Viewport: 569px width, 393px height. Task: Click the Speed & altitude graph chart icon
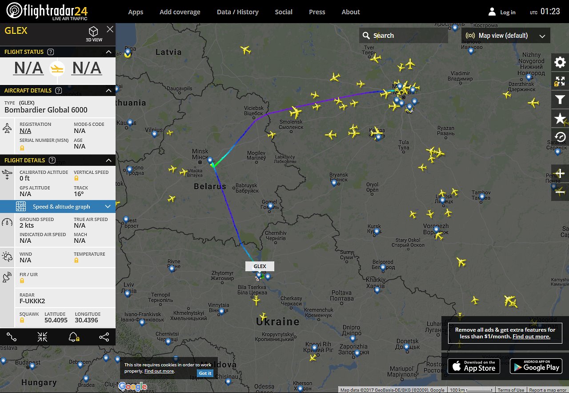(21, 207)
